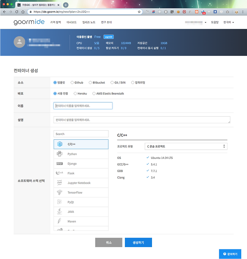Viewport: 247px width, 259px height.
Task: Click the 구름IDE browser tab
Action: (x=38, y=5)
